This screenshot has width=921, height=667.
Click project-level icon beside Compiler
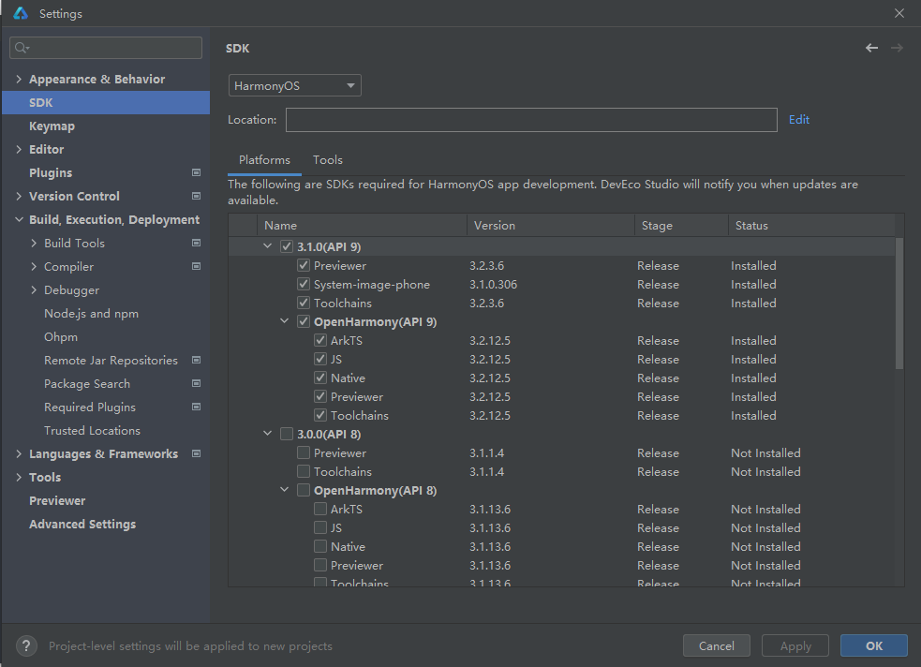point(196,267)
